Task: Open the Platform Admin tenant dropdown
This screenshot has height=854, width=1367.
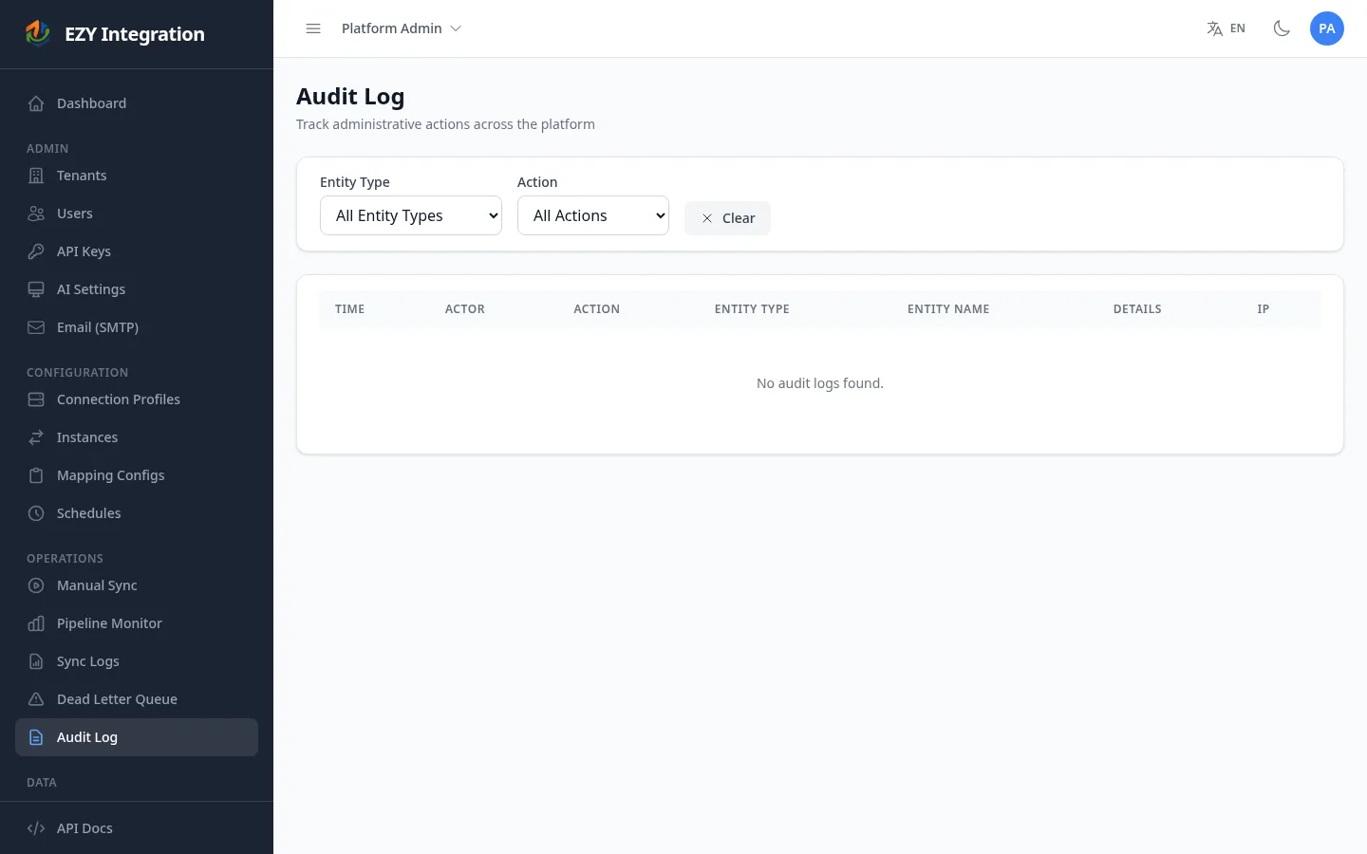Action: tap(401, 28)
